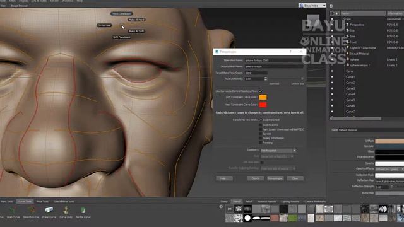Select the Grab Curve tool

point(13,212)
